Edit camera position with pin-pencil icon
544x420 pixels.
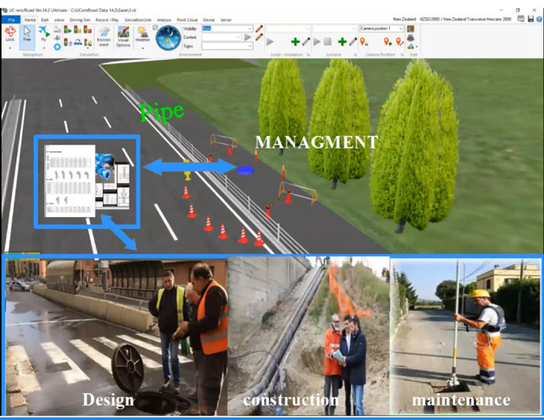(x=399, y=42)
